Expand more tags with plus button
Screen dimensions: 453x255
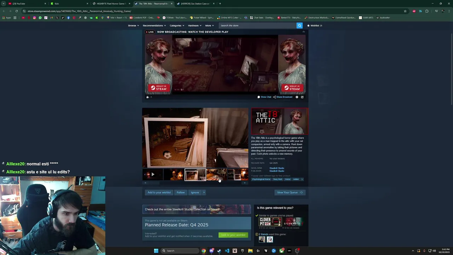point(302,179)
